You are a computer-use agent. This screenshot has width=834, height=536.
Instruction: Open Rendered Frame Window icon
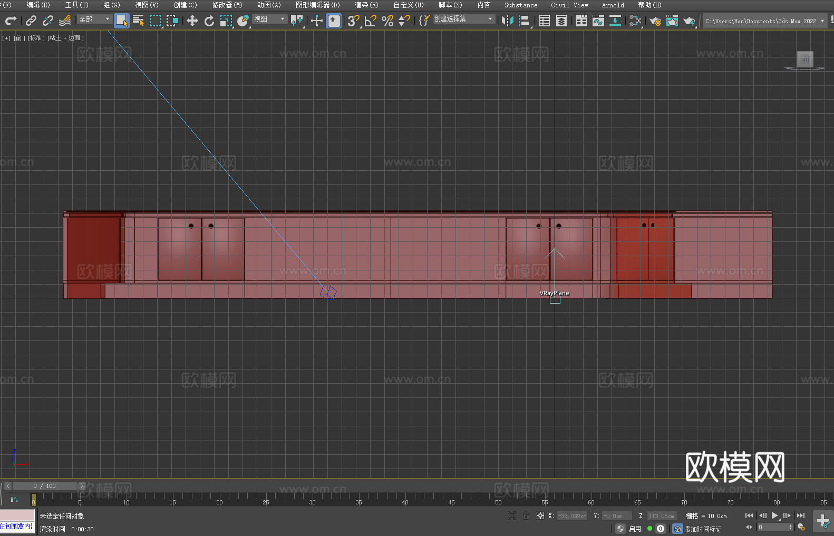coord(672,21)
